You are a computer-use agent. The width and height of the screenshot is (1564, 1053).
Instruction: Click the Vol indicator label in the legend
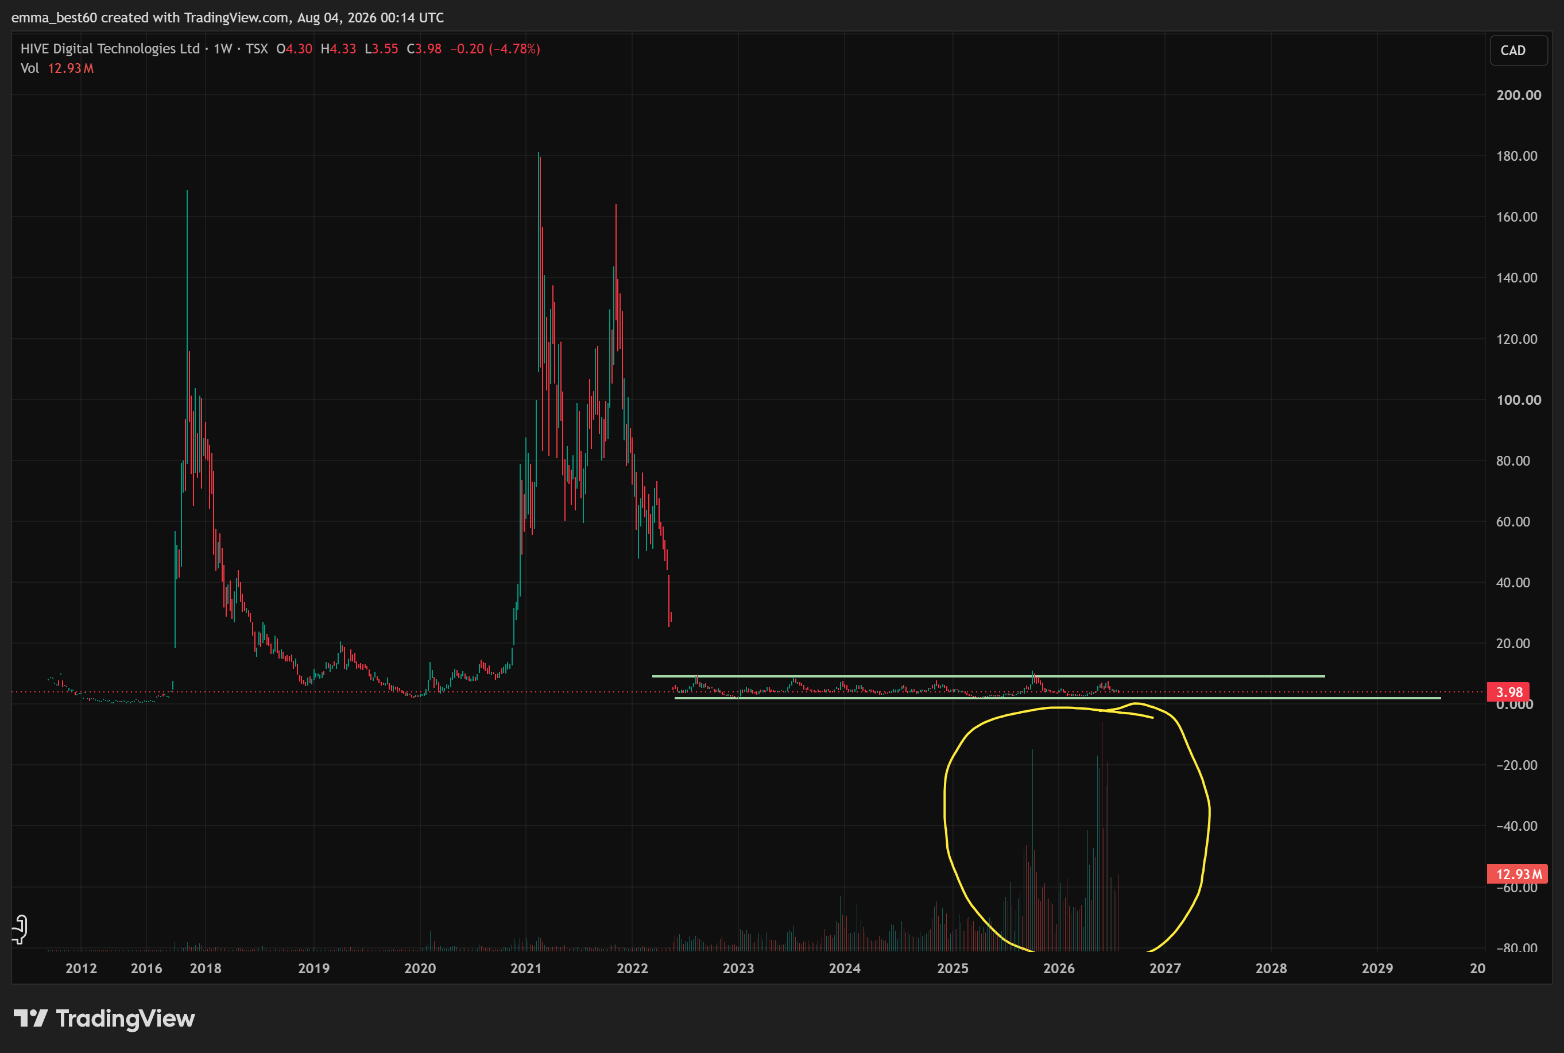(29, 68)
